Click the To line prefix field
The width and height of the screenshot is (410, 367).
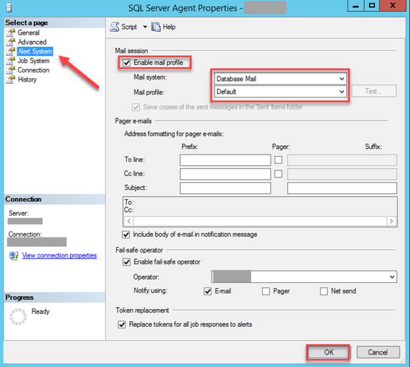(225, 160)
